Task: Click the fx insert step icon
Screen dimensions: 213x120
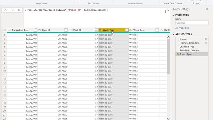Action: point(19,10)
